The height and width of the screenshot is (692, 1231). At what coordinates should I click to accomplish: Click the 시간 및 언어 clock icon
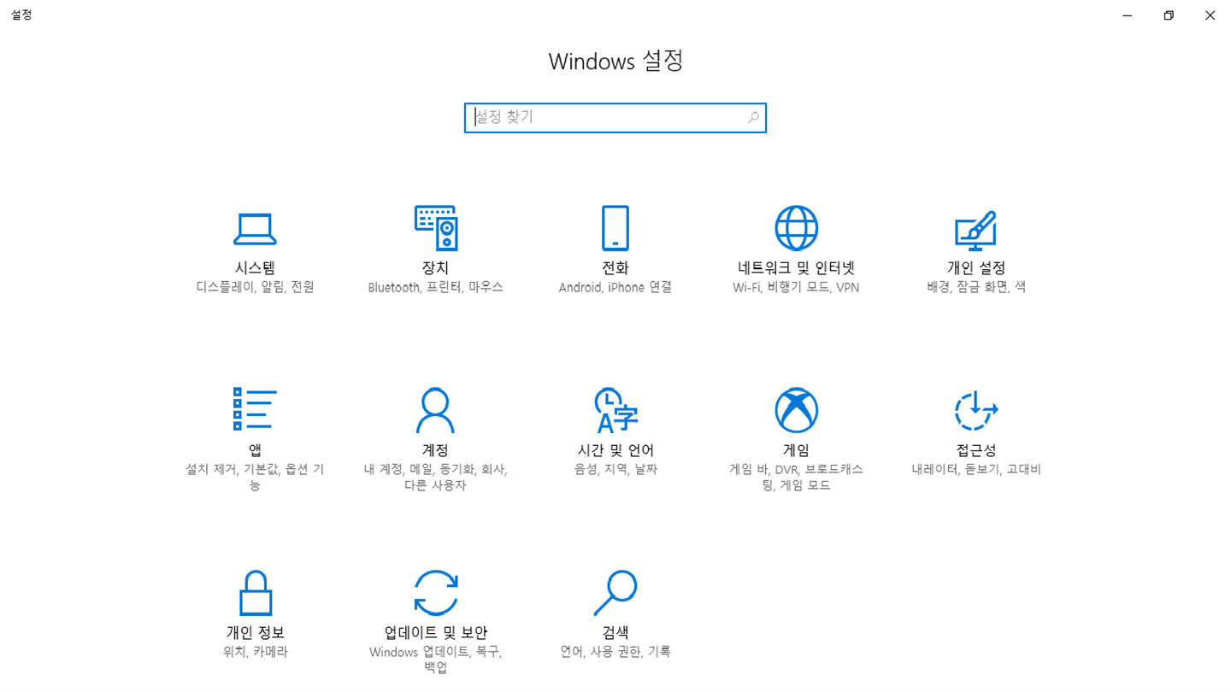616,410
